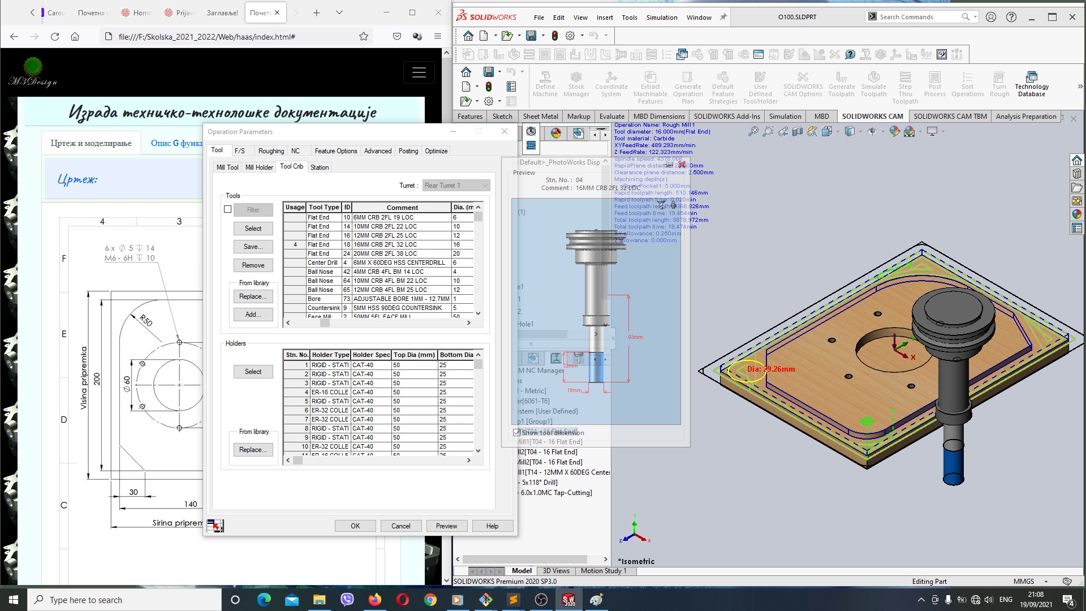Click the SolidWorks Home icon in title toolbar
Image resolution: width=1086 pixels, height=611 pixels.
click(x=468, y=36)
